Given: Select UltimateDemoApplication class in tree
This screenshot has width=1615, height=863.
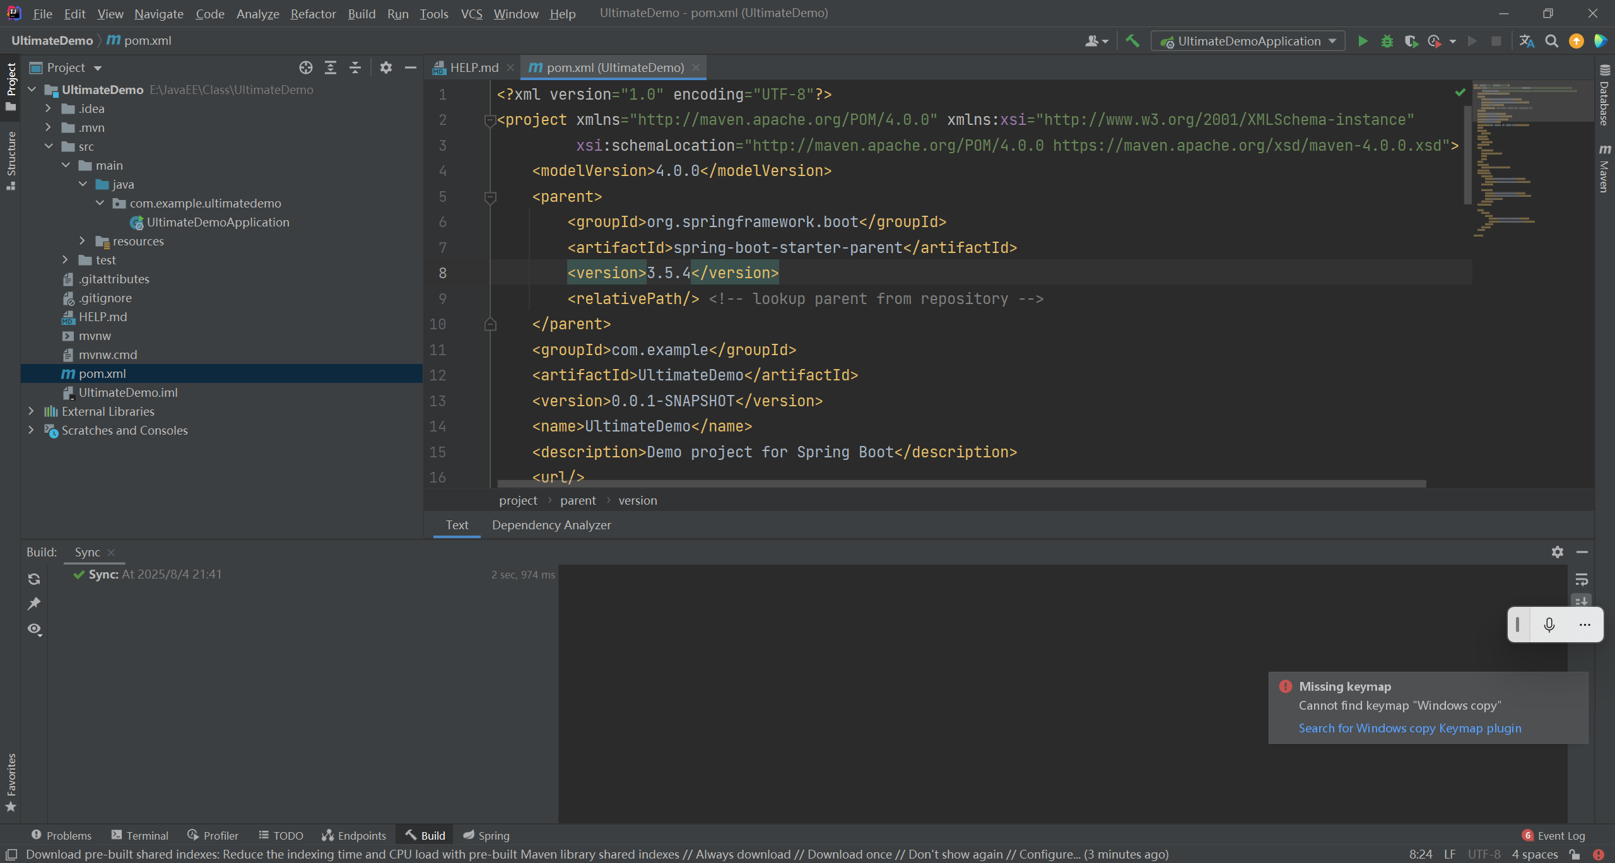Looking at the screenshot, I should 218,222.
